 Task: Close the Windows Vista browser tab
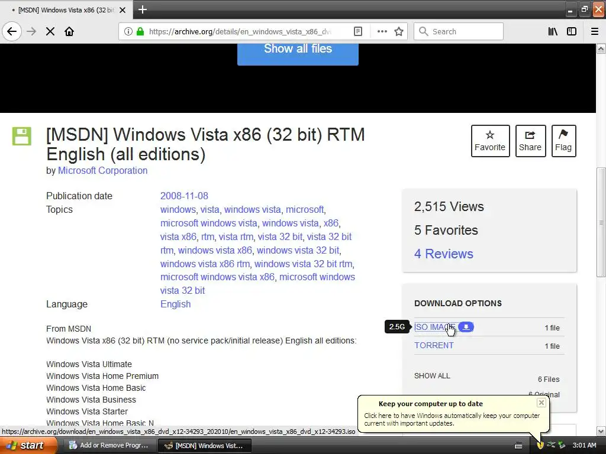(x=123, y=10)
